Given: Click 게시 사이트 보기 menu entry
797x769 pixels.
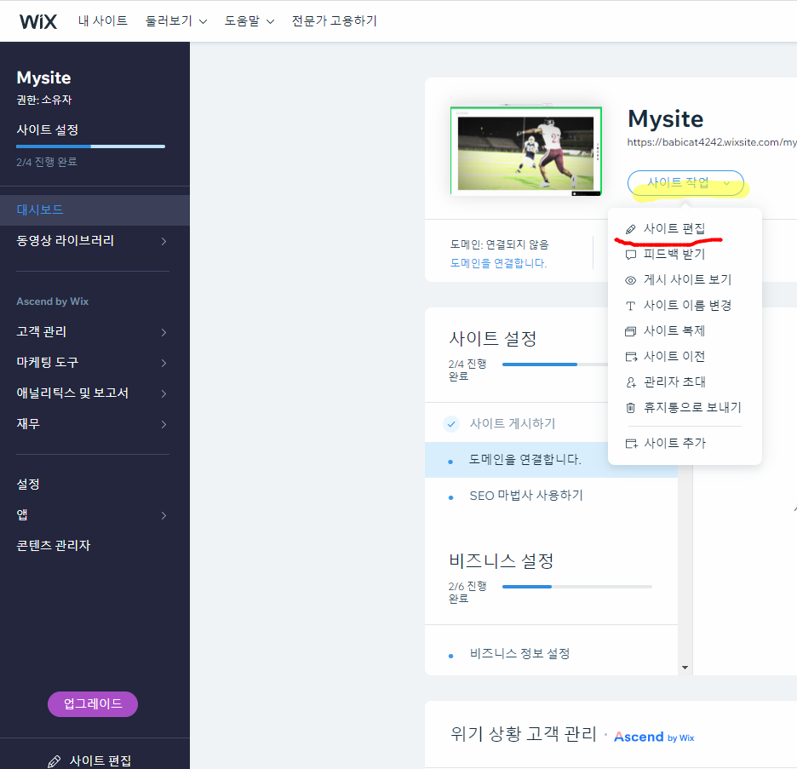Looking at the screenshot, I should pos(685,280).
